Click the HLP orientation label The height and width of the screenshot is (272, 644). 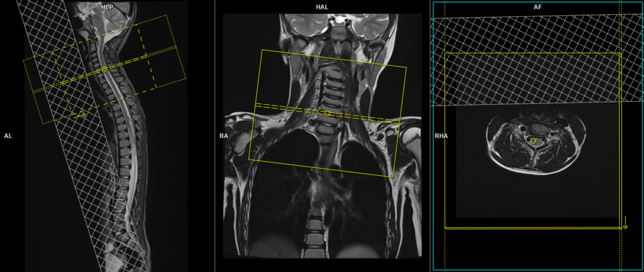pos(107,7)
